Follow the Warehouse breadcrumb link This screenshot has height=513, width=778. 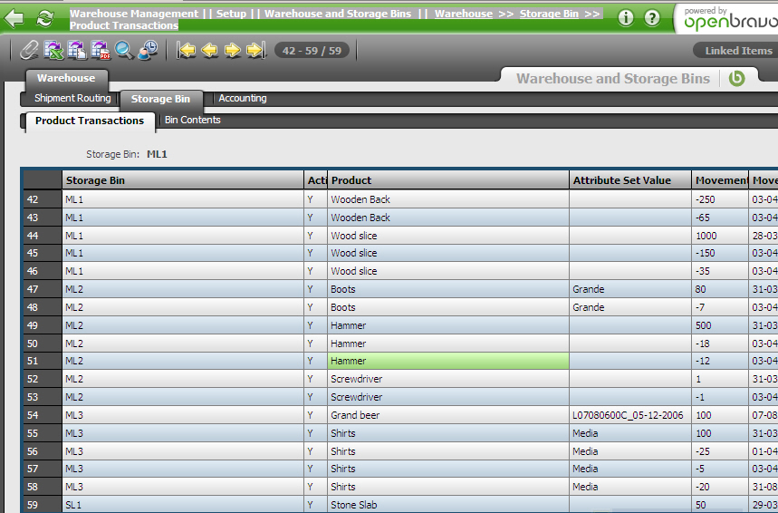click(x=463, y=14)
